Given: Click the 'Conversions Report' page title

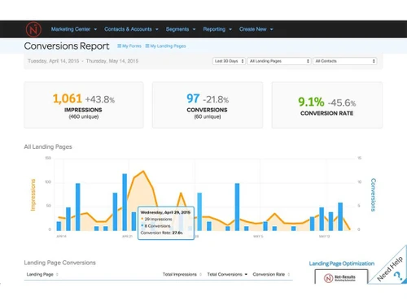Looking at the screenshot, I should tap(67, 46).
